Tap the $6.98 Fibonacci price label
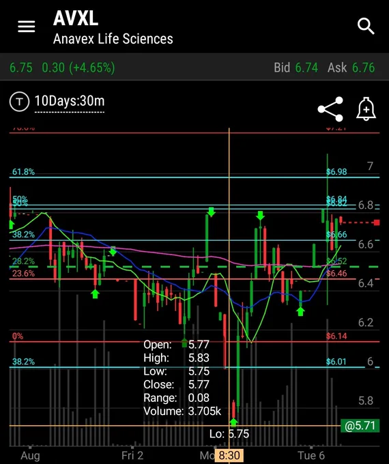 [x=336, y=172]
